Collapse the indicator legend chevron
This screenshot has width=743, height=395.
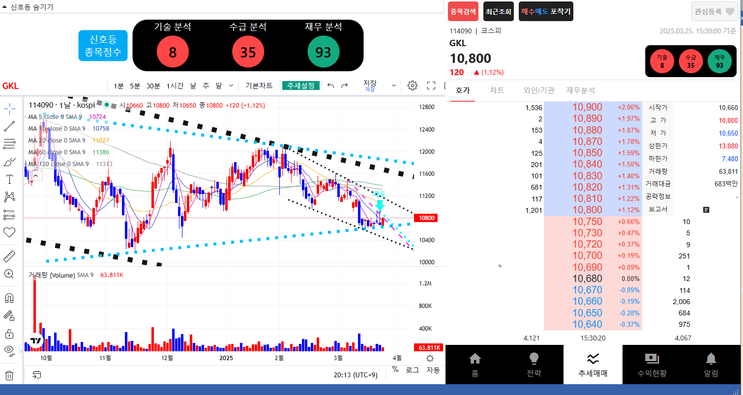point(36,175)
